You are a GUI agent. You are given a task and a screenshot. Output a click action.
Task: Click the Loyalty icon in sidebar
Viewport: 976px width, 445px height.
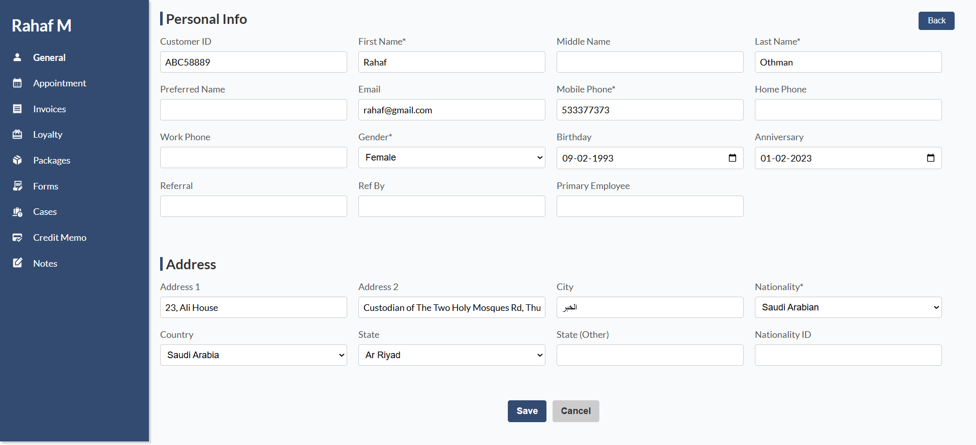click(17, 135)
